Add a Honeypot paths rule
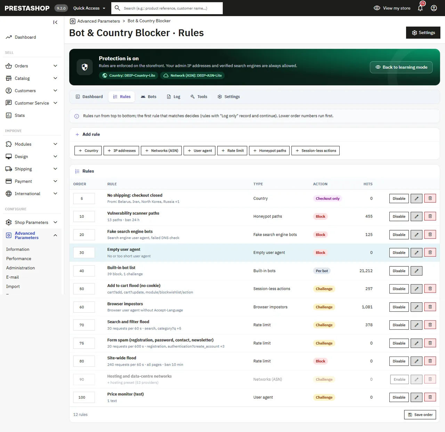Viewport: 445px width, 432px height. click(269, 151)
